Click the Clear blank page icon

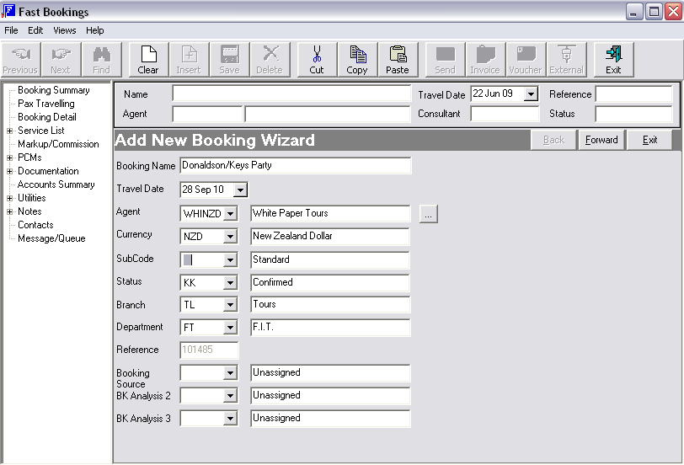coord(148,60)
